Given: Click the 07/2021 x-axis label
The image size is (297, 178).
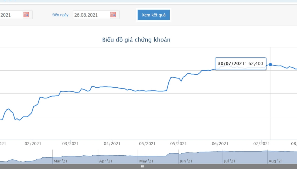Looking at the screenshot, I should click(262, 144).
